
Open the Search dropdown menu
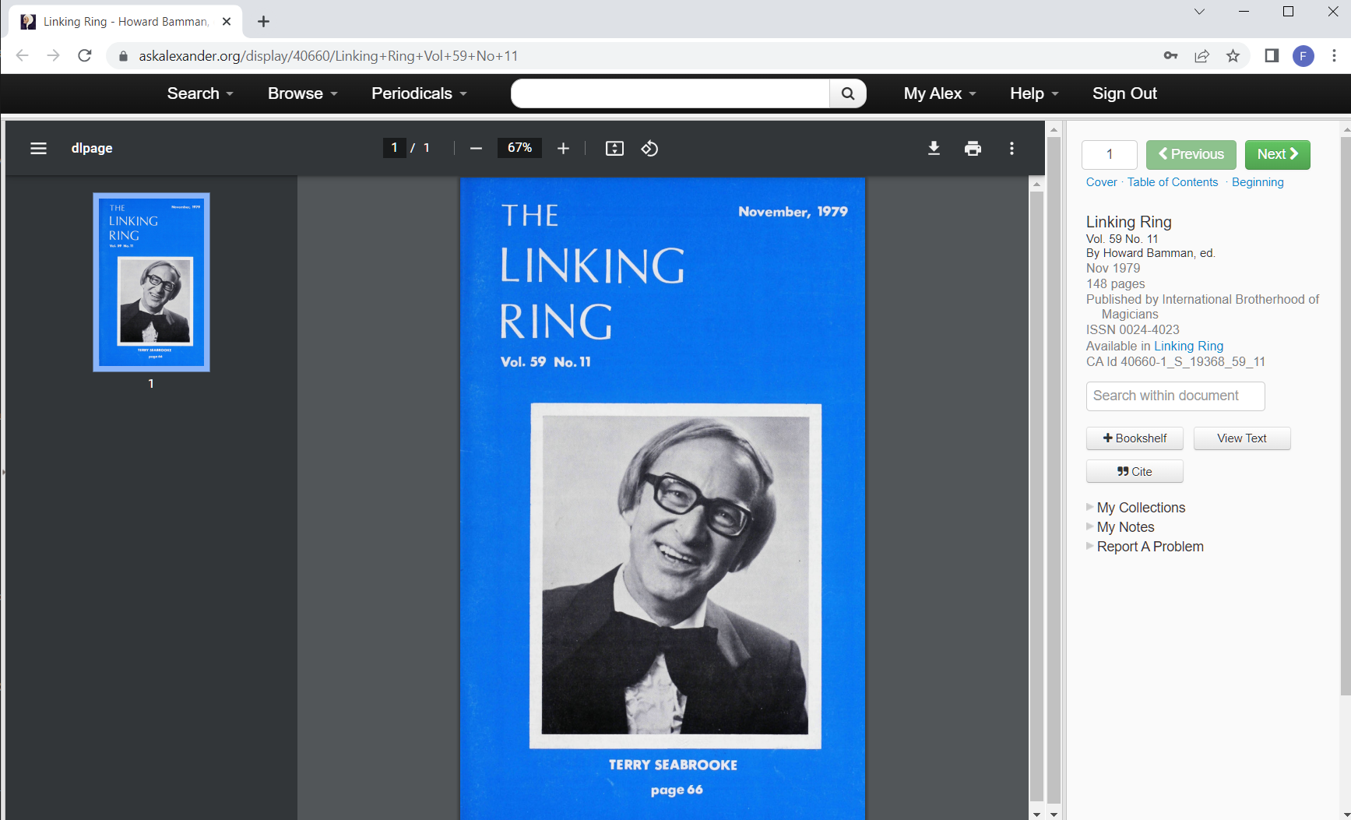[200, 93]
